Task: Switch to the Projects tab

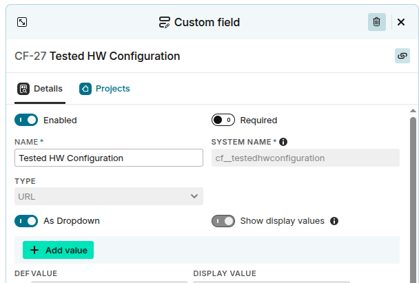Action: click(x=105, y=89)
